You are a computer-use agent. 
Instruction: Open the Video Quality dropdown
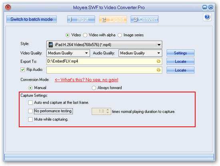point(86,53)
